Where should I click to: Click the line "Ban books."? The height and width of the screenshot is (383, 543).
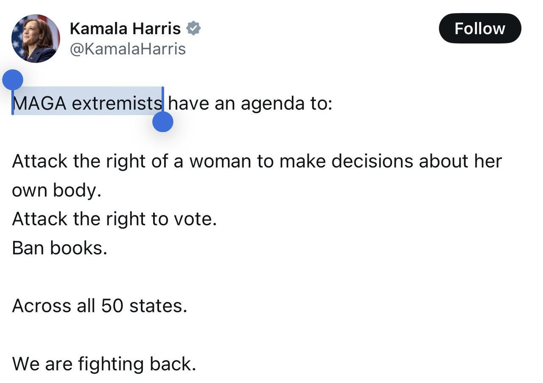(x=59, y=248)
